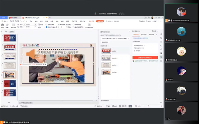Image resolution: width=199 pixels, height=124 pixels.
Task: Open the Insert ribbon tab
Action: point(36,21)
